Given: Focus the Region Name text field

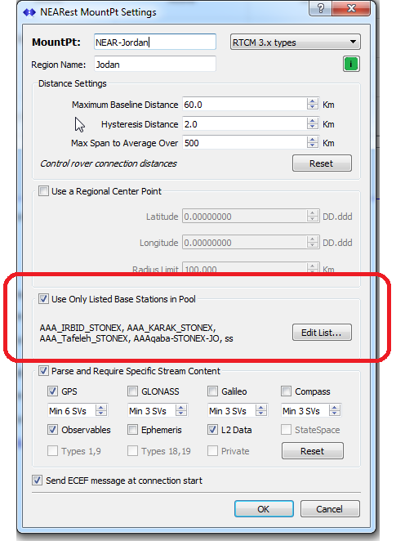Looking at the screenshot, I should click(x=155, y=65).
